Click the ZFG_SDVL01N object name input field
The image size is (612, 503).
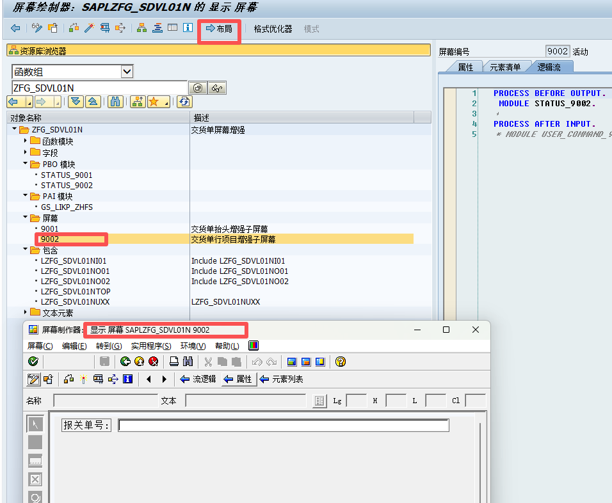click(99, 88)
